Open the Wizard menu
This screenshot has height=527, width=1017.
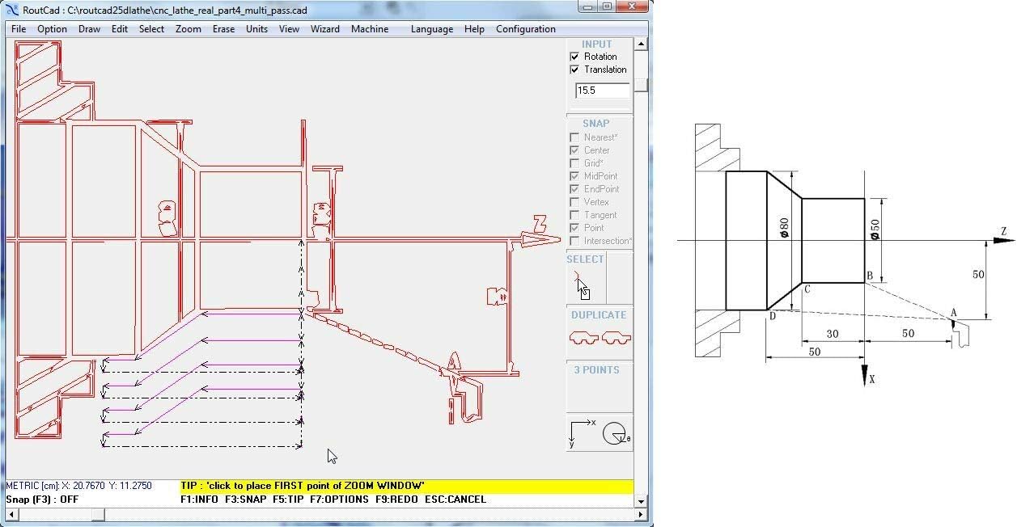pyautogui.click(x=325, y=29)
